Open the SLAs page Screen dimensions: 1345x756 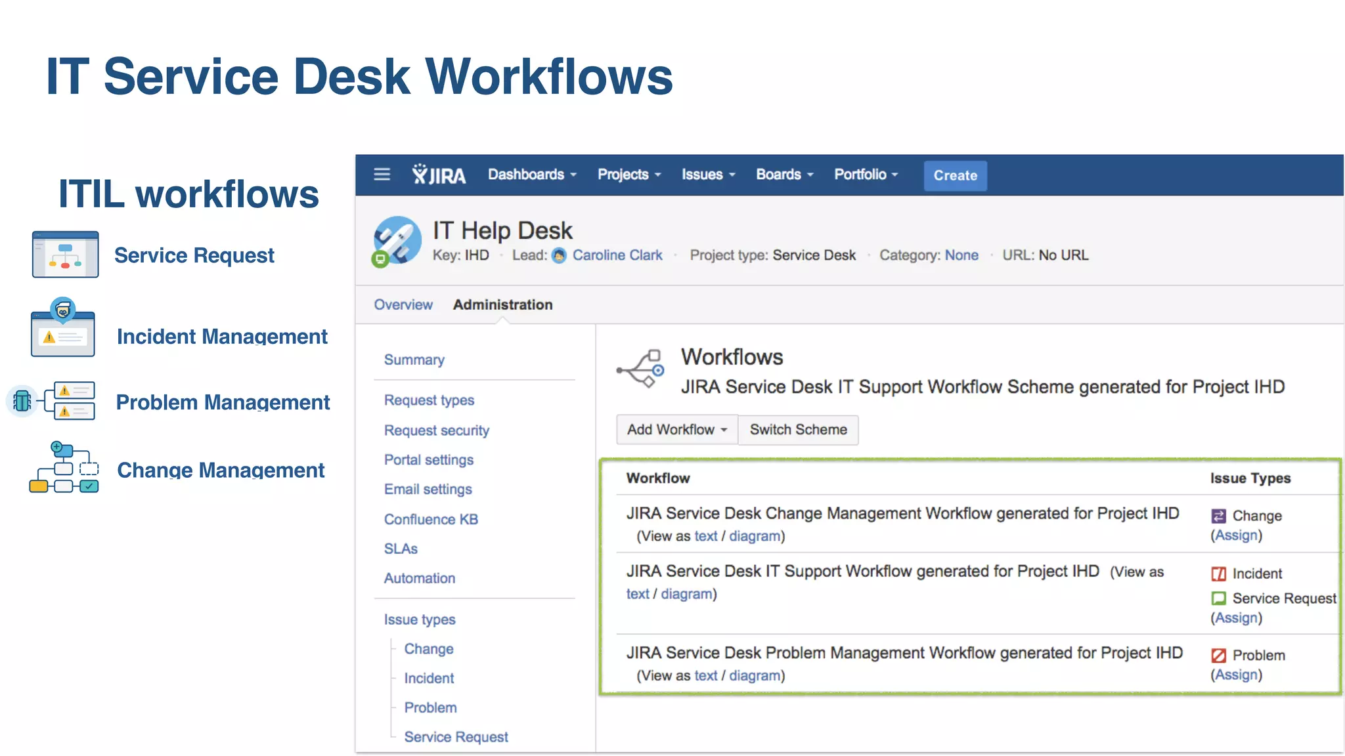pyautogui.click(x=401, y=549)
